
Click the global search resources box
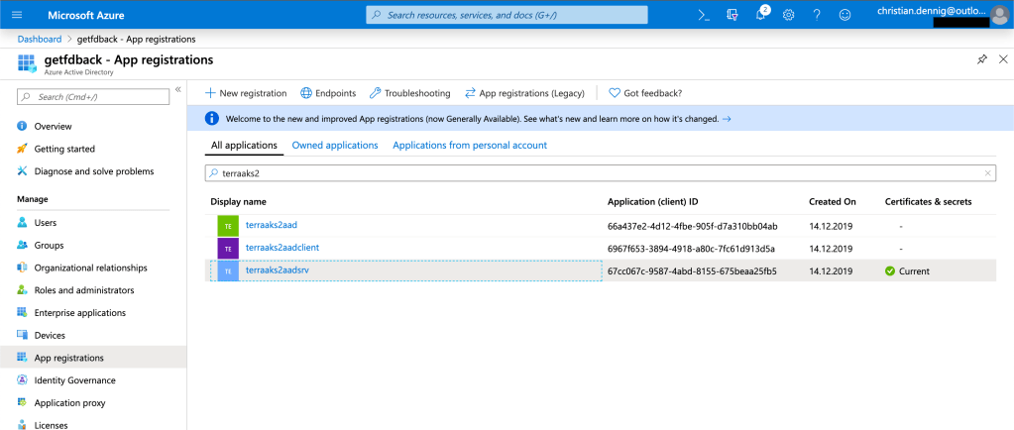click(x=507, y=15)
